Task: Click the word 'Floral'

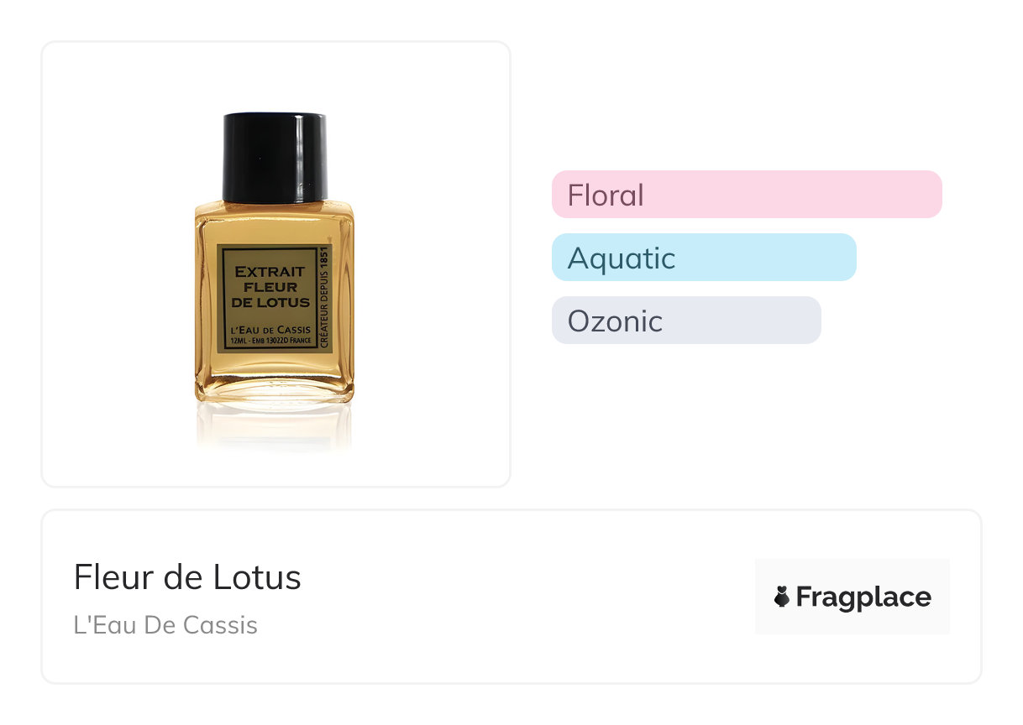Action: pyautogui.click(x=606, y=196)
